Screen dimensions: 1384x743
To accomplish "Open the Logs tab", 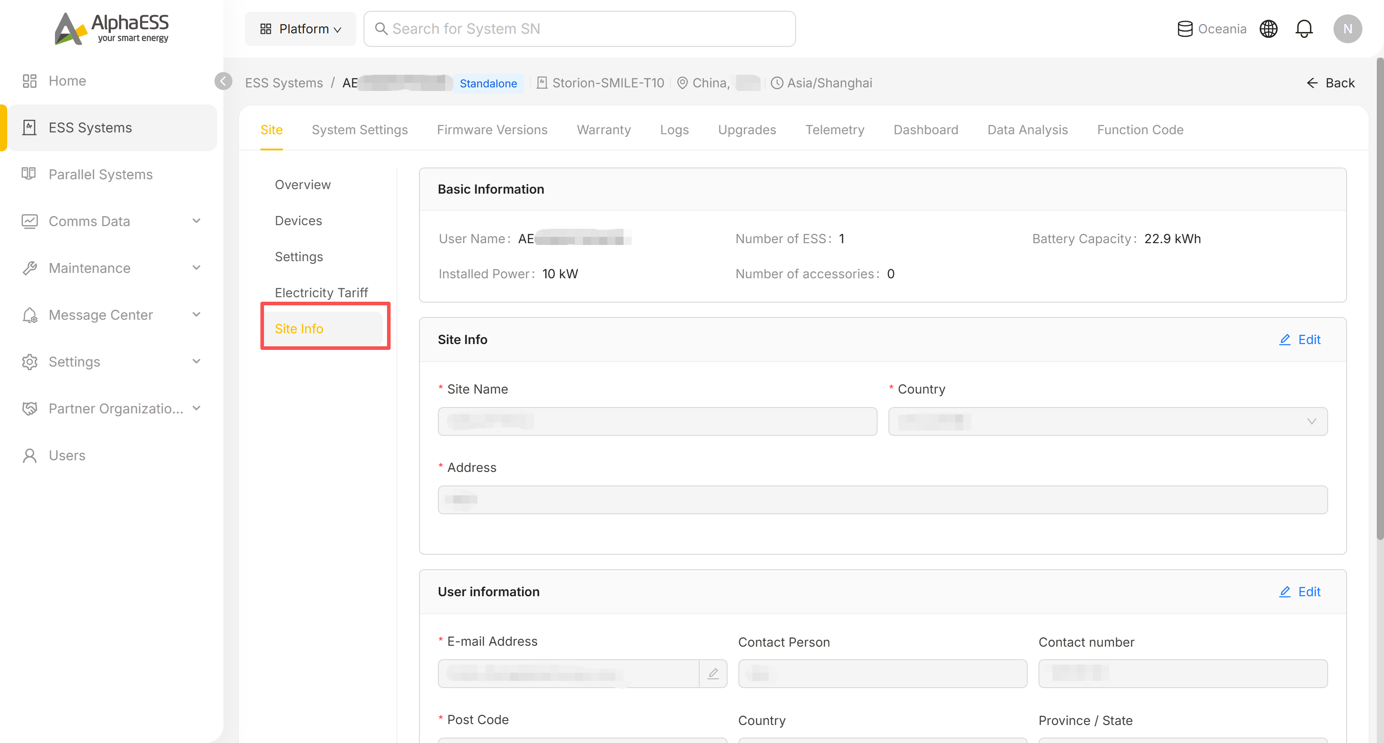I will 674,130.
